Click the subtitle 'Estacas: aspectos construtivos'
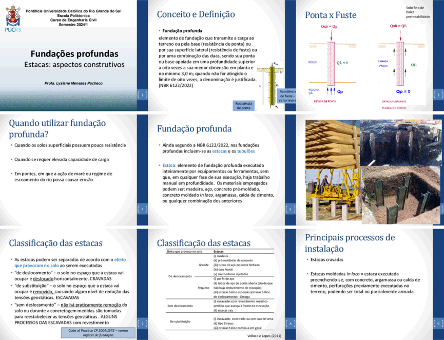 [x=74, y=65]
